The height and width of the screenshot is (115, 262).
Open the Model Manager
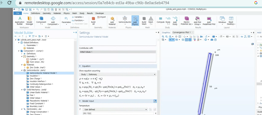coord(29,20)
